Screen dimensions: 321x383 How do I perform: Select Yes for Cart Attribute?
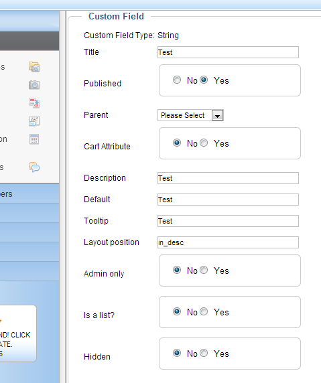(x=204, y=143)
